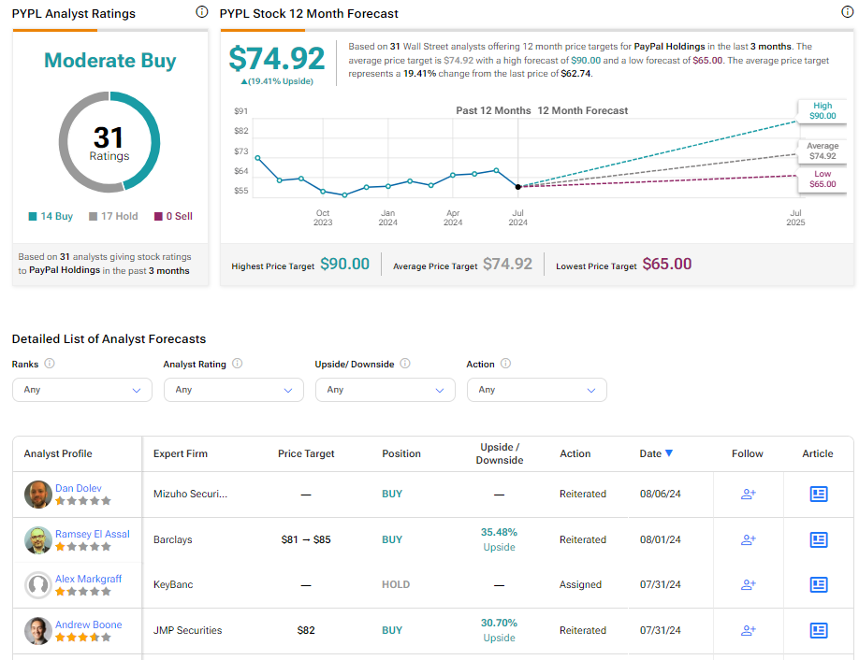
Task: Expand the Action filter dropdown
Action: (x=537, y=390)
